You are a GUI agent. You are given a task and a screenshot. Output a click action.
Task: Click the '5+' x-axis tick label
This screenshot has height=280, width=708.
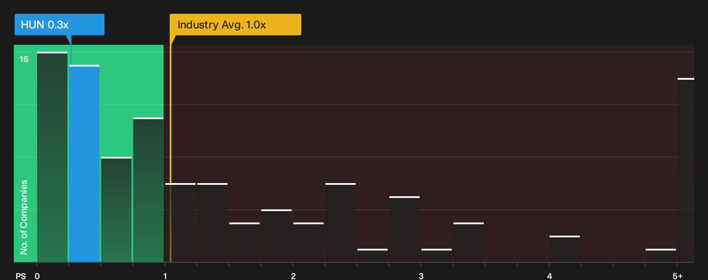coord(678,276)
